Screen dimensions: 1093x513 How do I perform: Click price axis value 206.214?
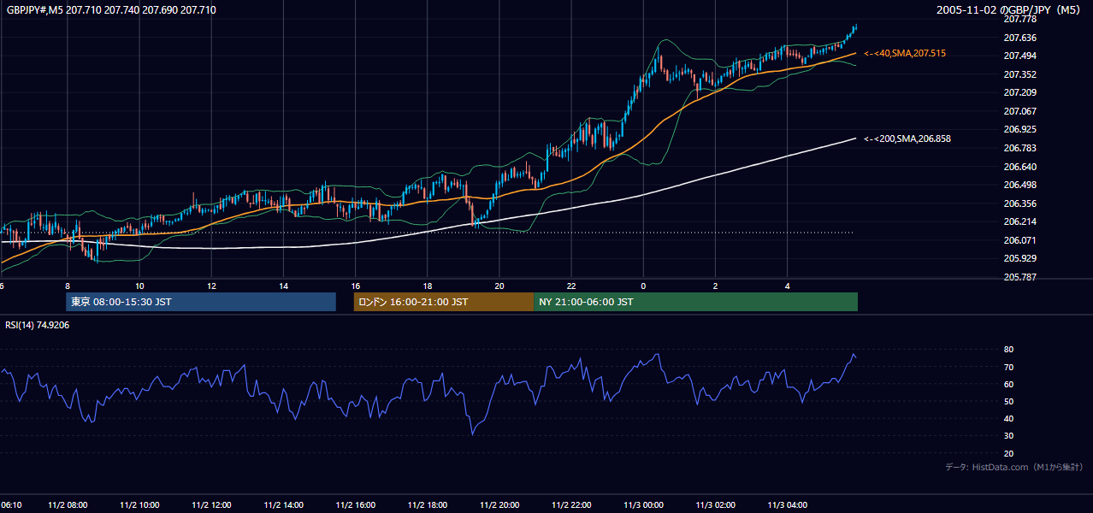1020,221
